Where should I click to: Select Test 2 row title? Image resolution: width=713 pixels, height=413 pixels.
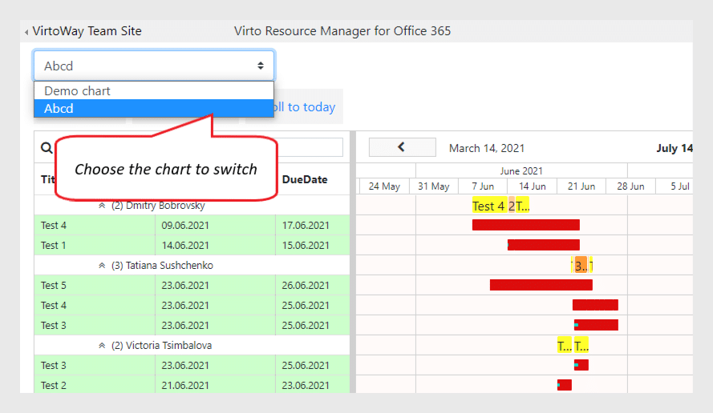click(53, 385)
